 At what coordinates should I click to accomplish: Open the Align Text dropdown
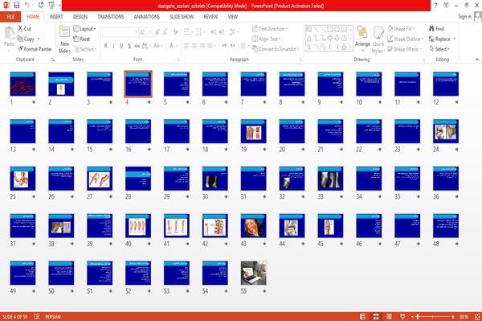click(x=266, y=39)
